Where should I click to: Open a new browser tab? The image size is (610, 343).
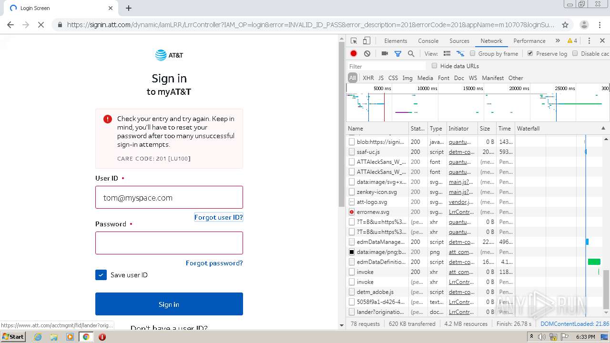point(129,8)
